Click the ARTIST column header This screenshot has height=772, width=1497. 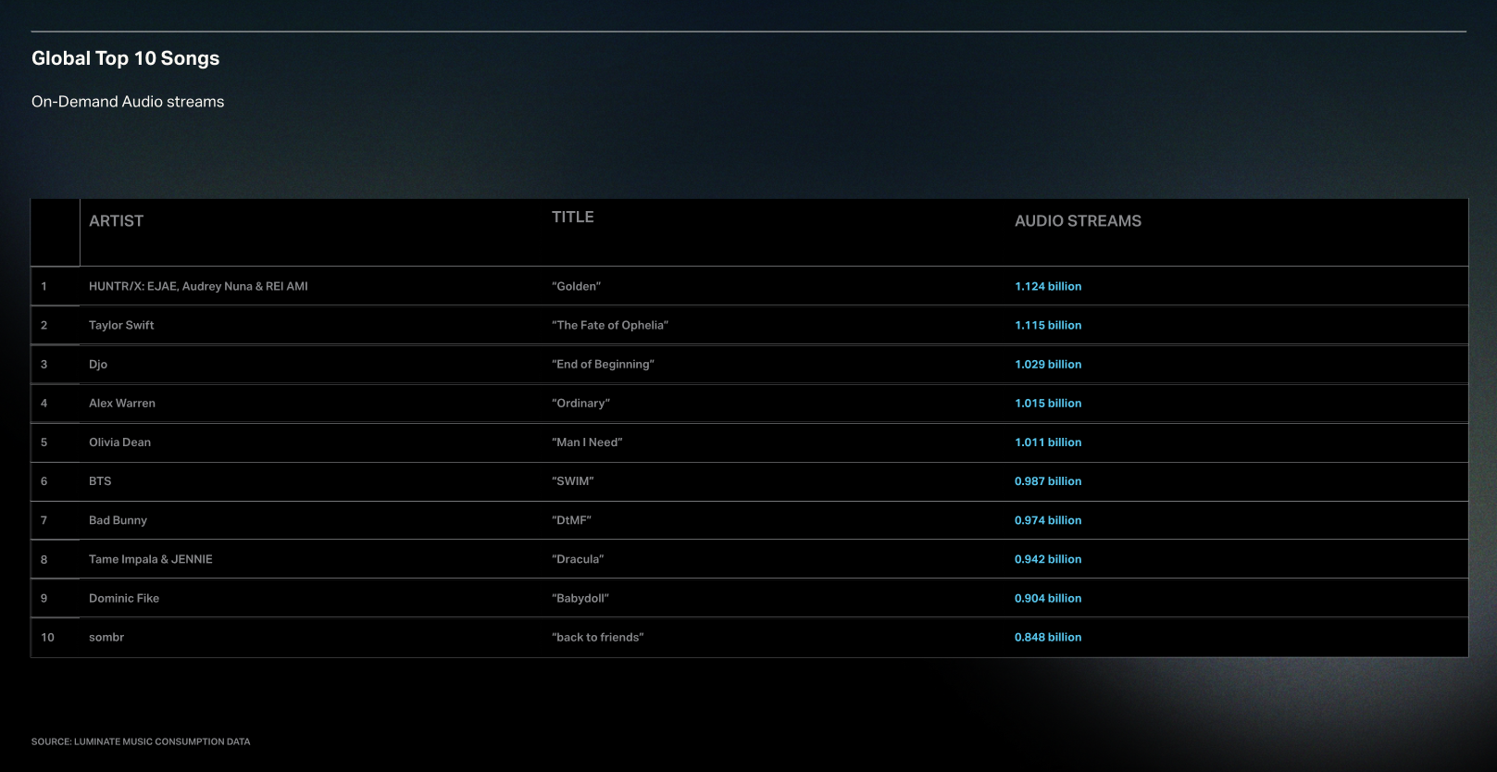[116, 221]
